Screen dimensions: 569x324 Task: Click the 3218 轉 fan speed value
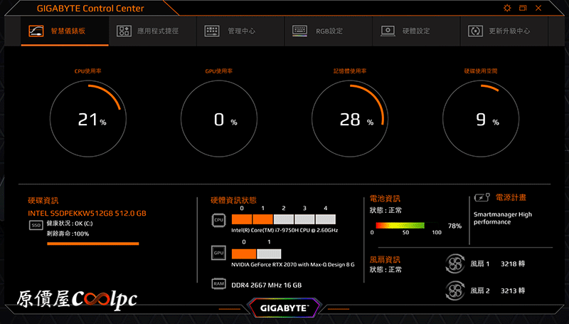click(x=513, y=263)
